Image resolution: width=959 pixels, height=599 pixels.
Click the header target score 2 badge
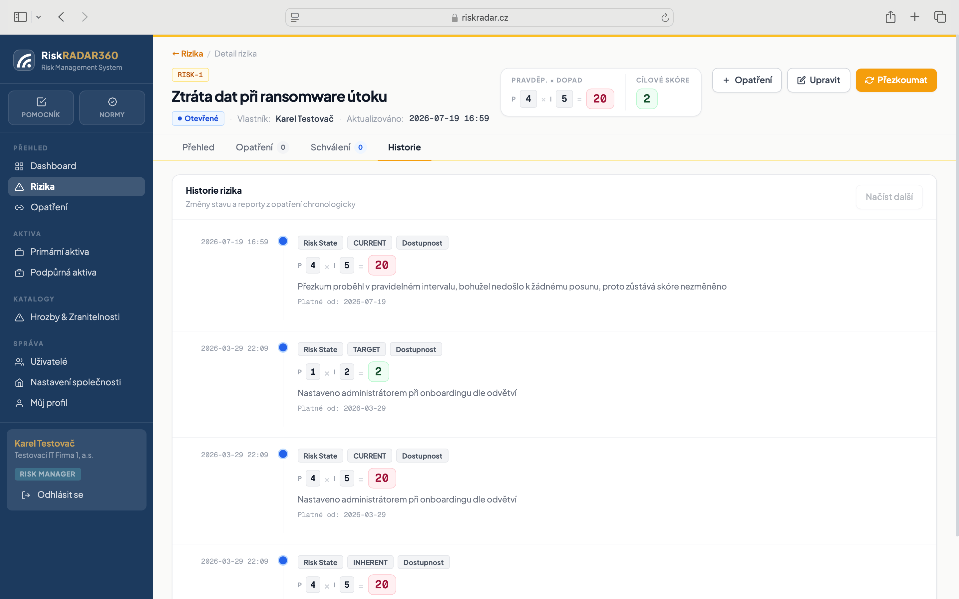click(x=647, y=99)
